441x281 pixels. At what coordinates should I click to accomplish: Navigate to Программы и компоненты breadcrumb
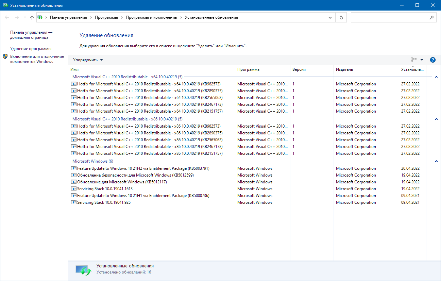coord(151,17)
